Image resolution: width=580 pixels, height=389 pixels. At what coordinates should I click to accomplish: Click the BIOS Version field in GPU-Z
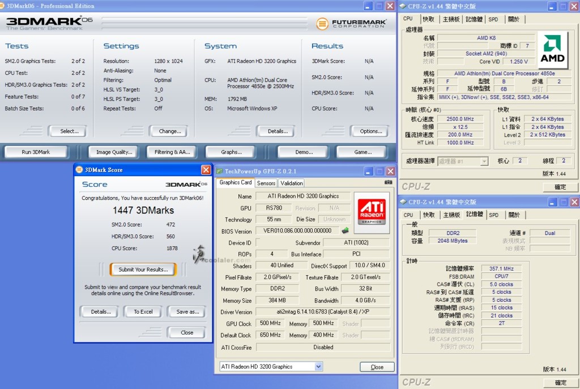pyautogui.click(x=297, y=230)
